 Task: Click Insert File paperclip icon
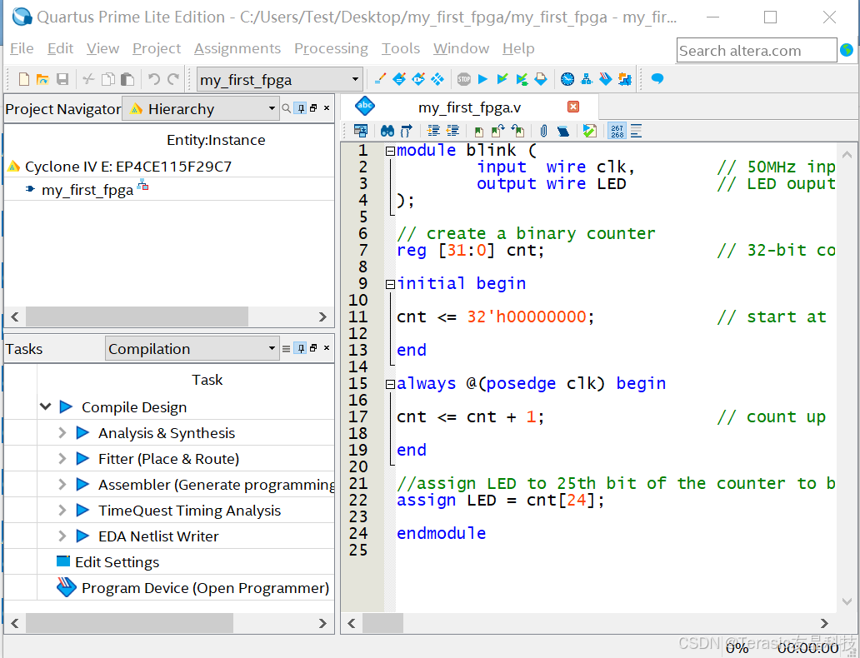(543, 131)
